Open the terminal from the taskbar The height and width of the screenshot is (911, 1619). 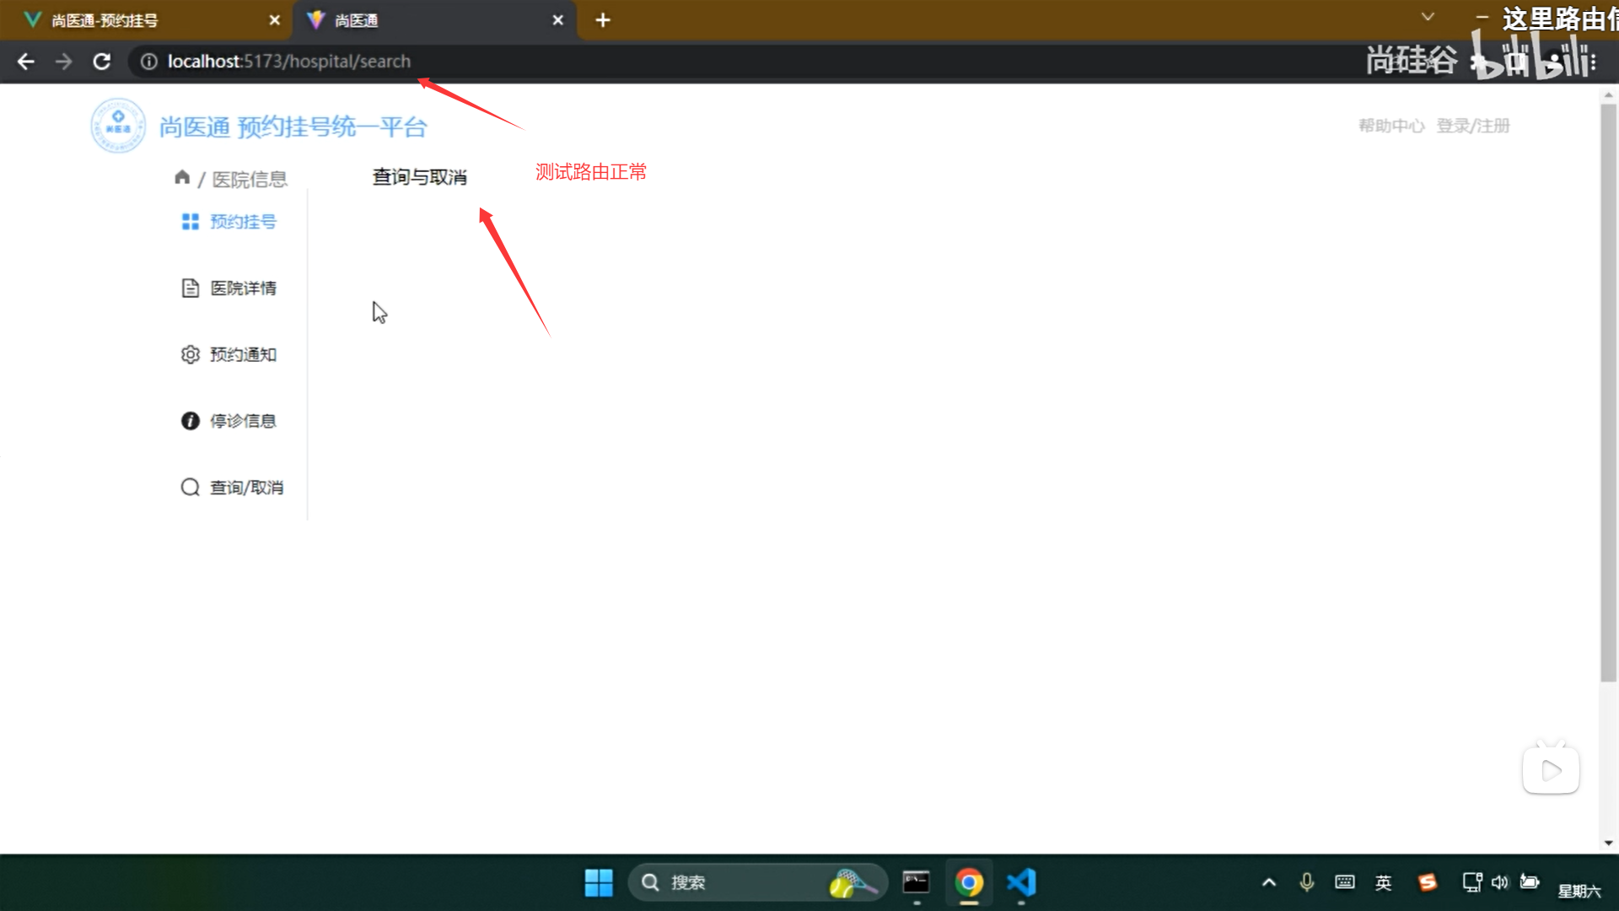click(x=916, y=882)
